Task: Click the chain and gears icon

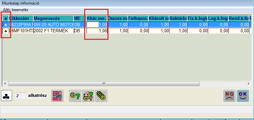Action: [x=101, y=96]
